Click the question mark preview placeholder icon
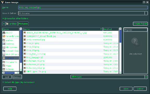Image resolution: width=150 pixels, height=94 pixels. (x=135, y=42)
